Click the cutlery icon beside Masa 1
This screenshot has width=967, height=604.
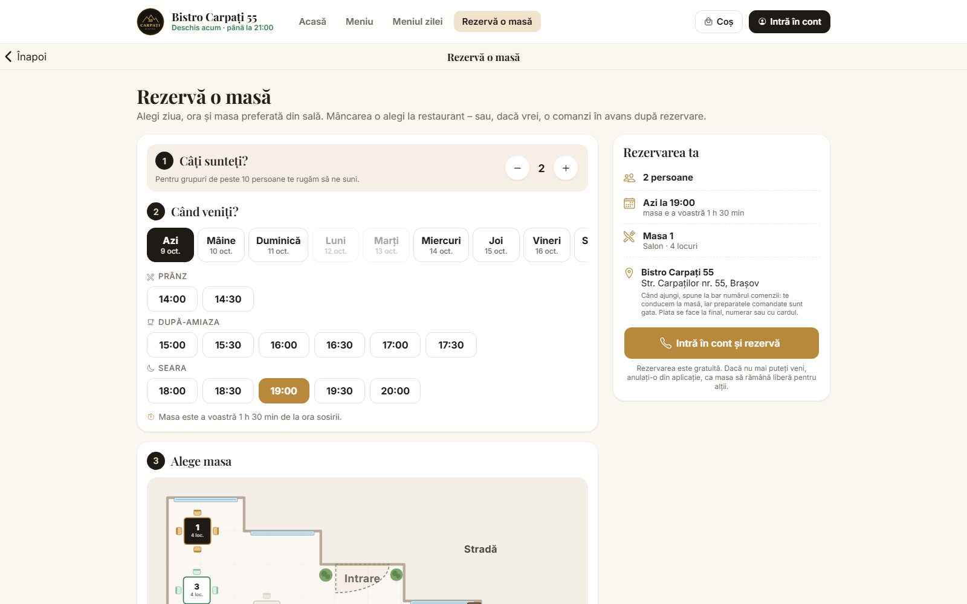point(629,236)
